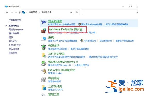Go to 用户帐户 category
This screenshot has height=96, width=147.
click(x=13, y=41)
